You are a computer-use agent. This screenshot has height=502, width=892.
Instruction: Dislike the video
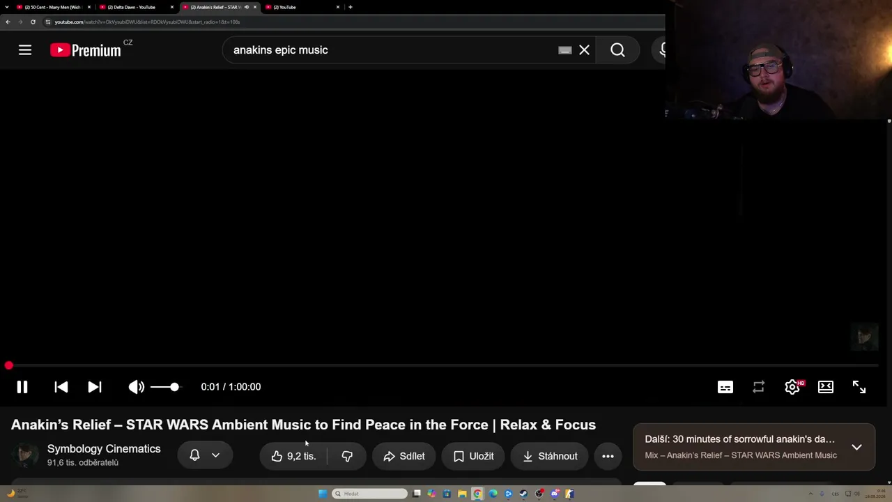347,456
